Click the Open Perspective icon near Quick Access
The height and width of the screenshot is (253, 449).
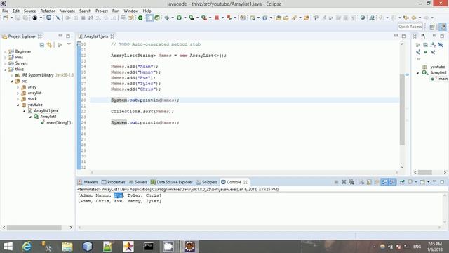point(432,27)
